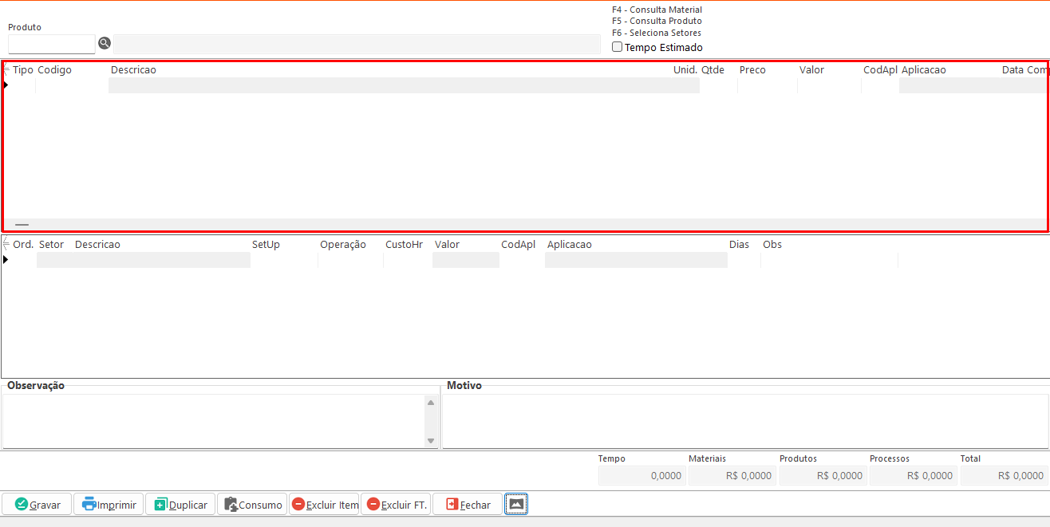Open the image picture icon button
The width and height of the screenshot is (1050, 527).
click(516, 504)
